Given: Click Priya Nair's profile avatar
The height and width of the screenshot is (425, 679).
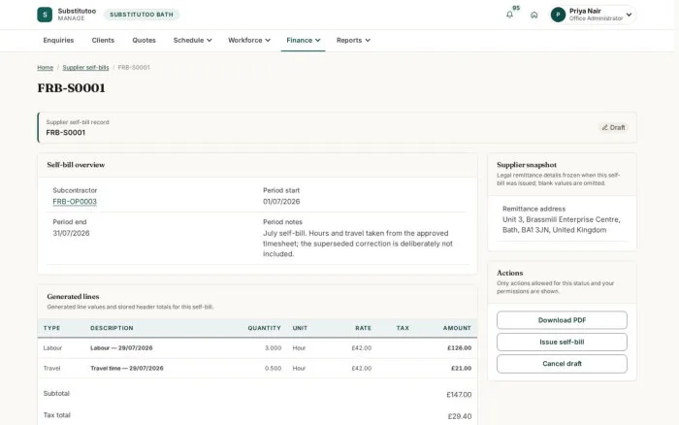Looking at the screenshot, I should pyautogui.click(x=558, y=15).
